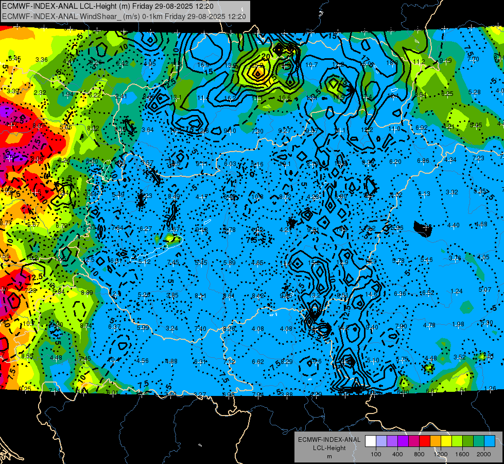Click the grid value '5.10' on the map

pyautogui.click(x=373, y=360)
